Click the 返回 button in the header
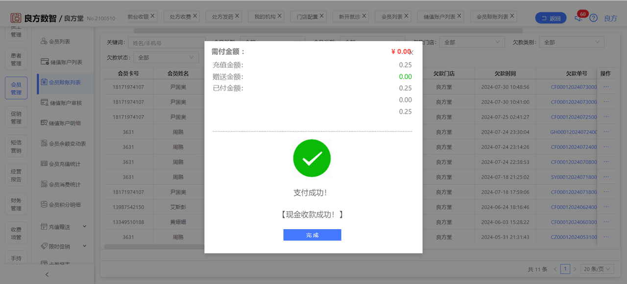627x284 pixels. tap(551, 18)
